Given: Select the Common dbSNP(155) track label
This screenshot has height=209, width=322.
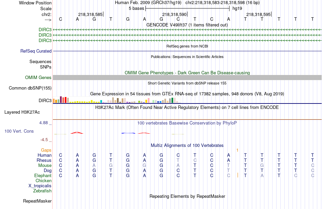Looking at the screenshot, I should tap(30, 88).
